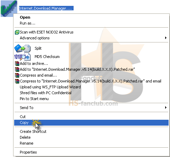Click the MD5 Checksum binary icon

coord(22,57)
